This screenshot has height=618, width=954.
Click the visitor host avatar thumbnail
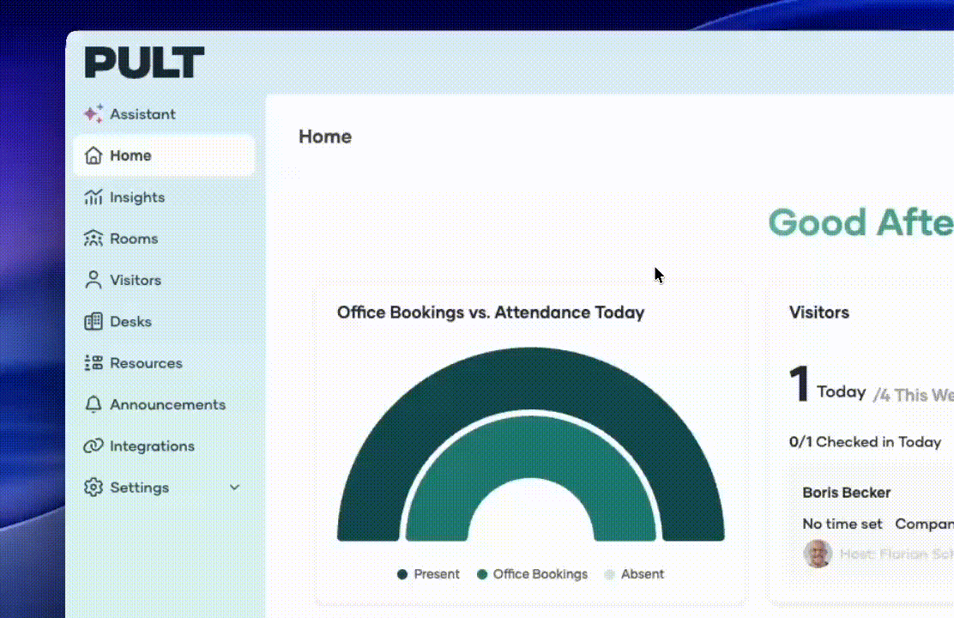[818, 554]
